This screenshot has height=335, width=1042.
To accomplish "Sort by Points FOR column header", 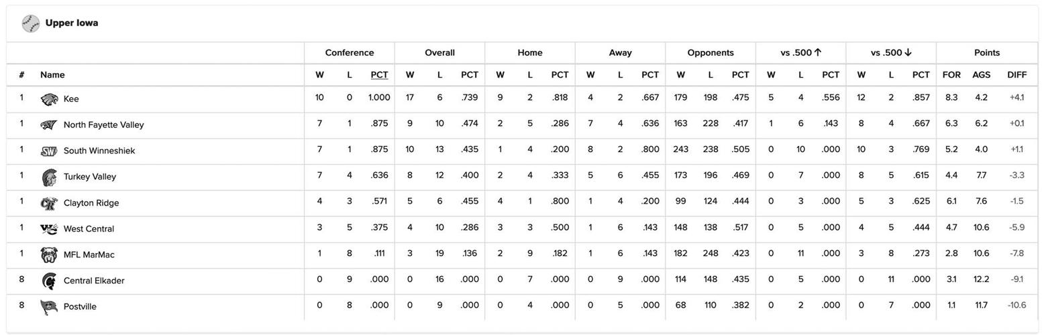I will pyautogui.click(x=951, y=75).
